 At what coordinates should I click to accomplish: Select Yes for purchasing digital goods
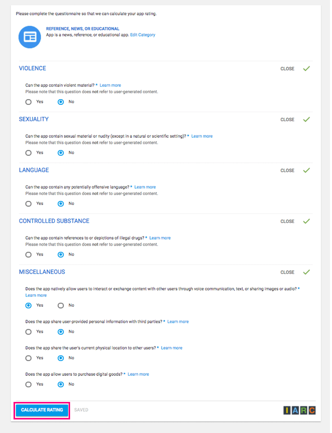point(29,384)
